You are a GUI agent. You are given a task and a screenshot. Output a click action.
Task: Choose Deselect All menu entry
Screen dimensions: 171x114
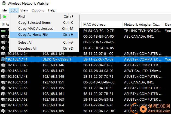click(44, 49)
